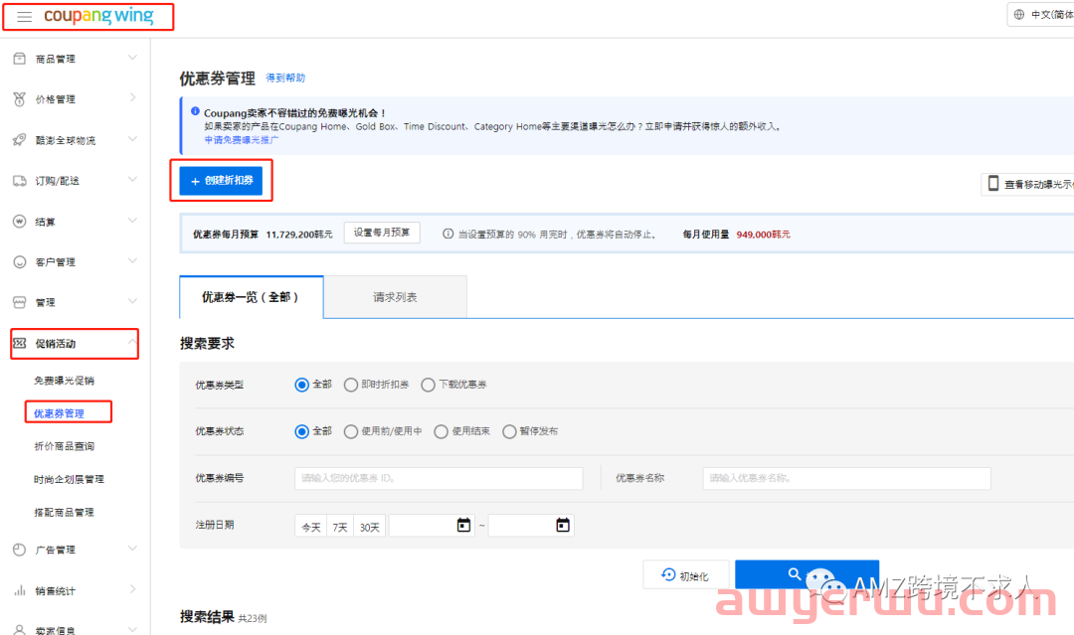Click the 优惠券名称 input field
Image resolution: width=1074 pixels, height=635 pixels.
click(846, 478)
